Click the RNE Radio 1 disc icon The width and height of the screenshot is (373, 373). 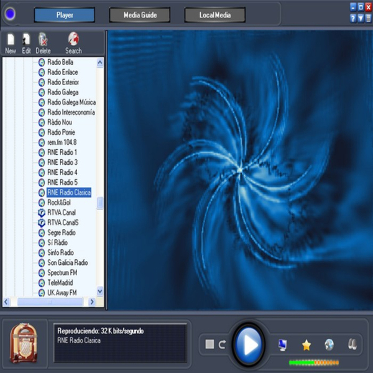point(42,152)
